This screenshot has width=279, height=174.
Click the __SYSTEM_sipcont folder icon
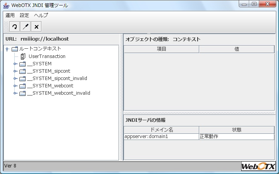(22, 71)
